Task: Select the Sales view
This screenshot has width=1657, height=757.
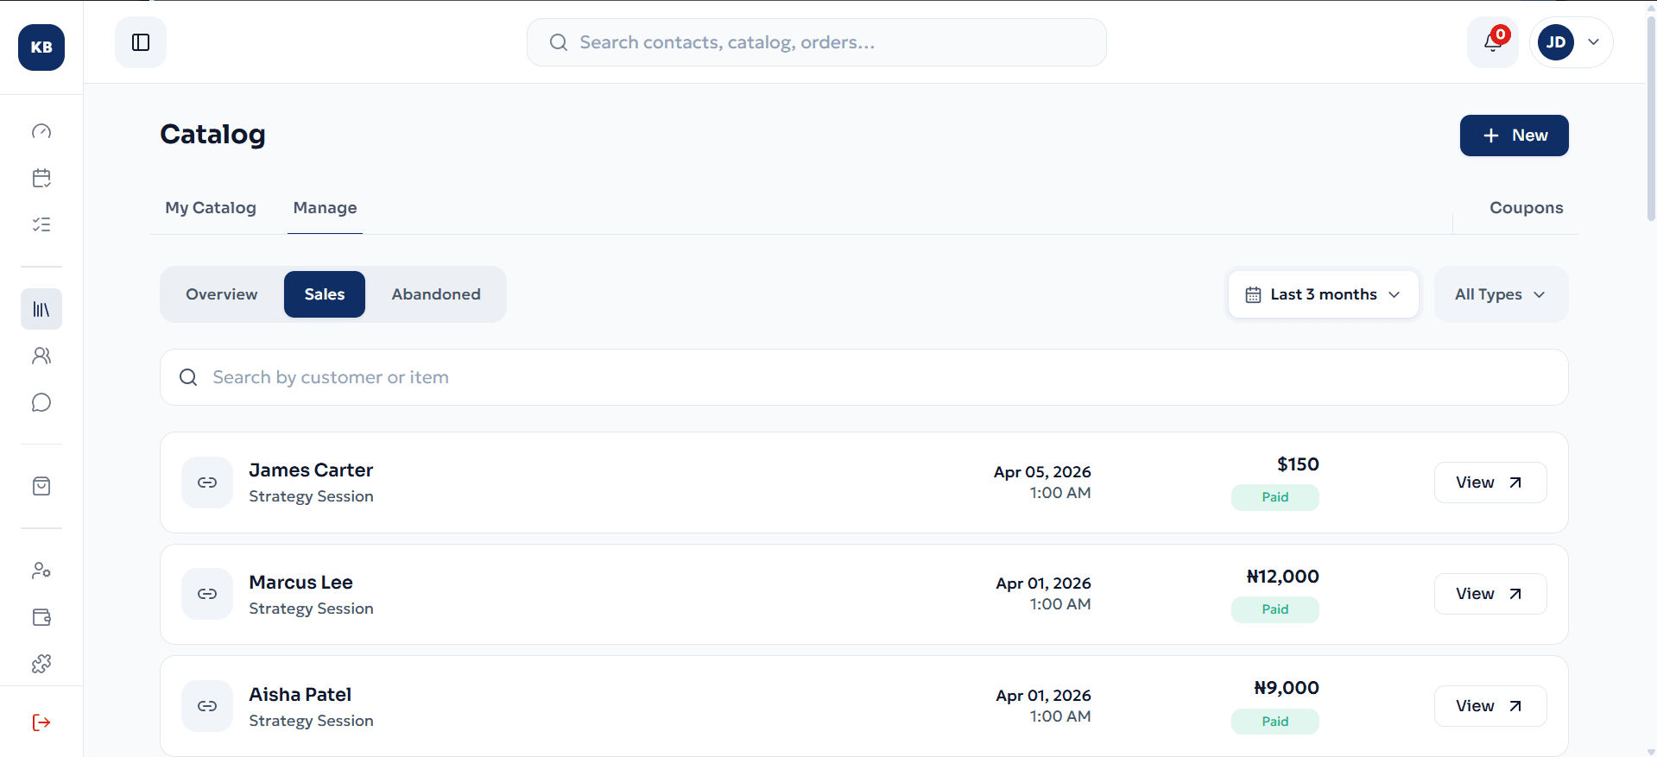Action: [325, 294]
